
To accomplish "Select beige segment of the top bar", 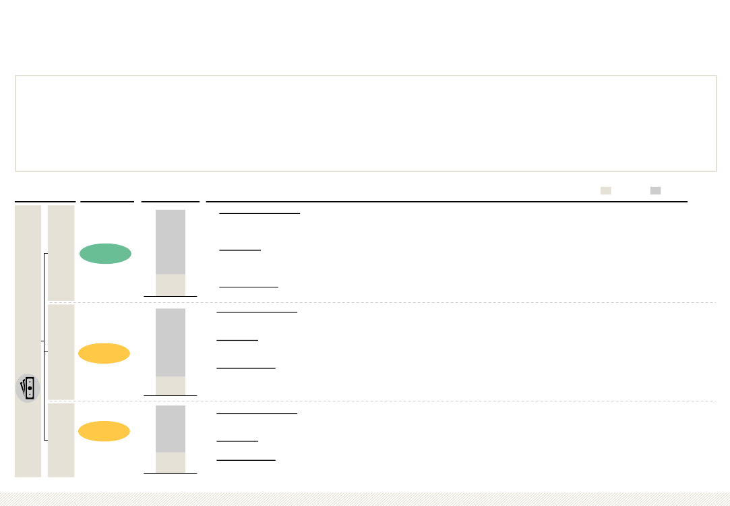I will (x=171, y=285).
